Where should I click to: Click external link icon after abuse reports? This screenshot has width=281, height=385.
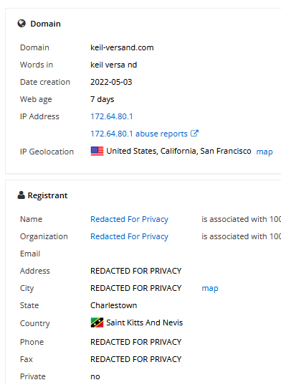pyautogui.click(x=194, y=134)
